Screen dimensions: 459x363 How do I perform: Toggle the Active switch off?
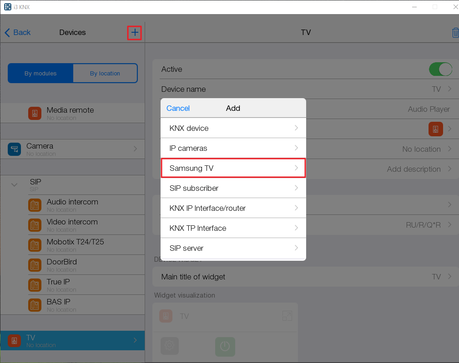pyautogui.click(x=440, y=69)
